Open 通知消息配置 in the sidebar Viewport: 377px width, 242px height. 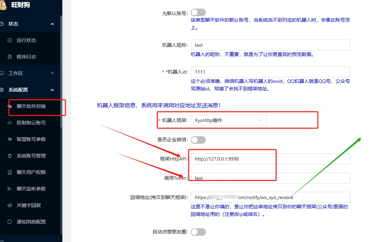(31, 222)
